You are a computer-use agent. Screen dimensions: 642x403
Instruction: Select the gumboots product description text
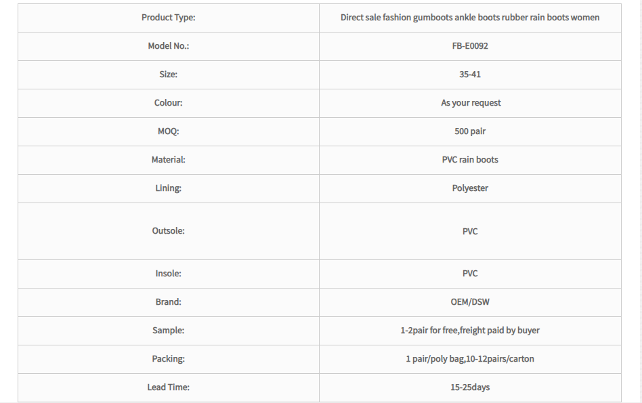469,18
